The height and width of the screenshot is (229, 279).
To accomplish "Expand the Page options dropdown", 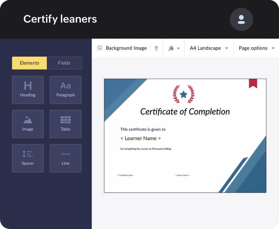I will (253, 48).
